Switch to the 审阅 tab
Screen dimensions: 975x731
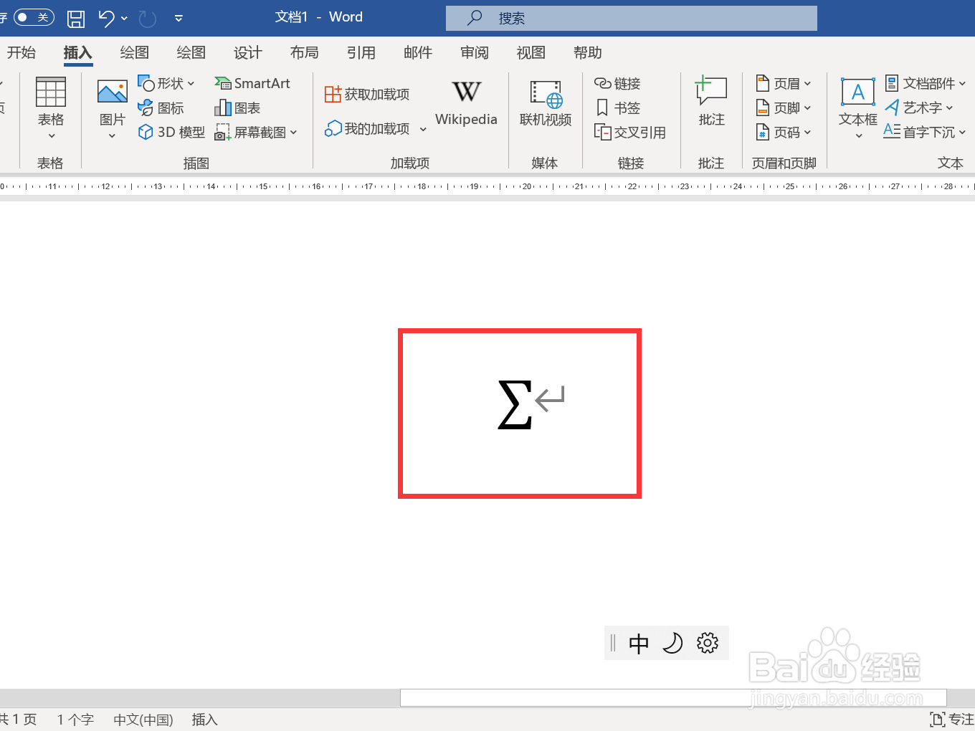pyautogui.click(x=475, y=52)
